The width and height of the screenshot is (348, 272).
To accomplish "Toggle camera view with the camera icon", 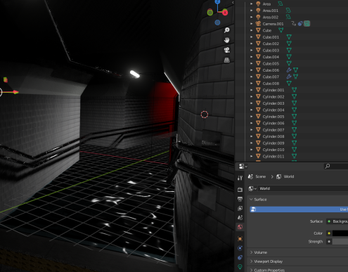I will 226,50.
